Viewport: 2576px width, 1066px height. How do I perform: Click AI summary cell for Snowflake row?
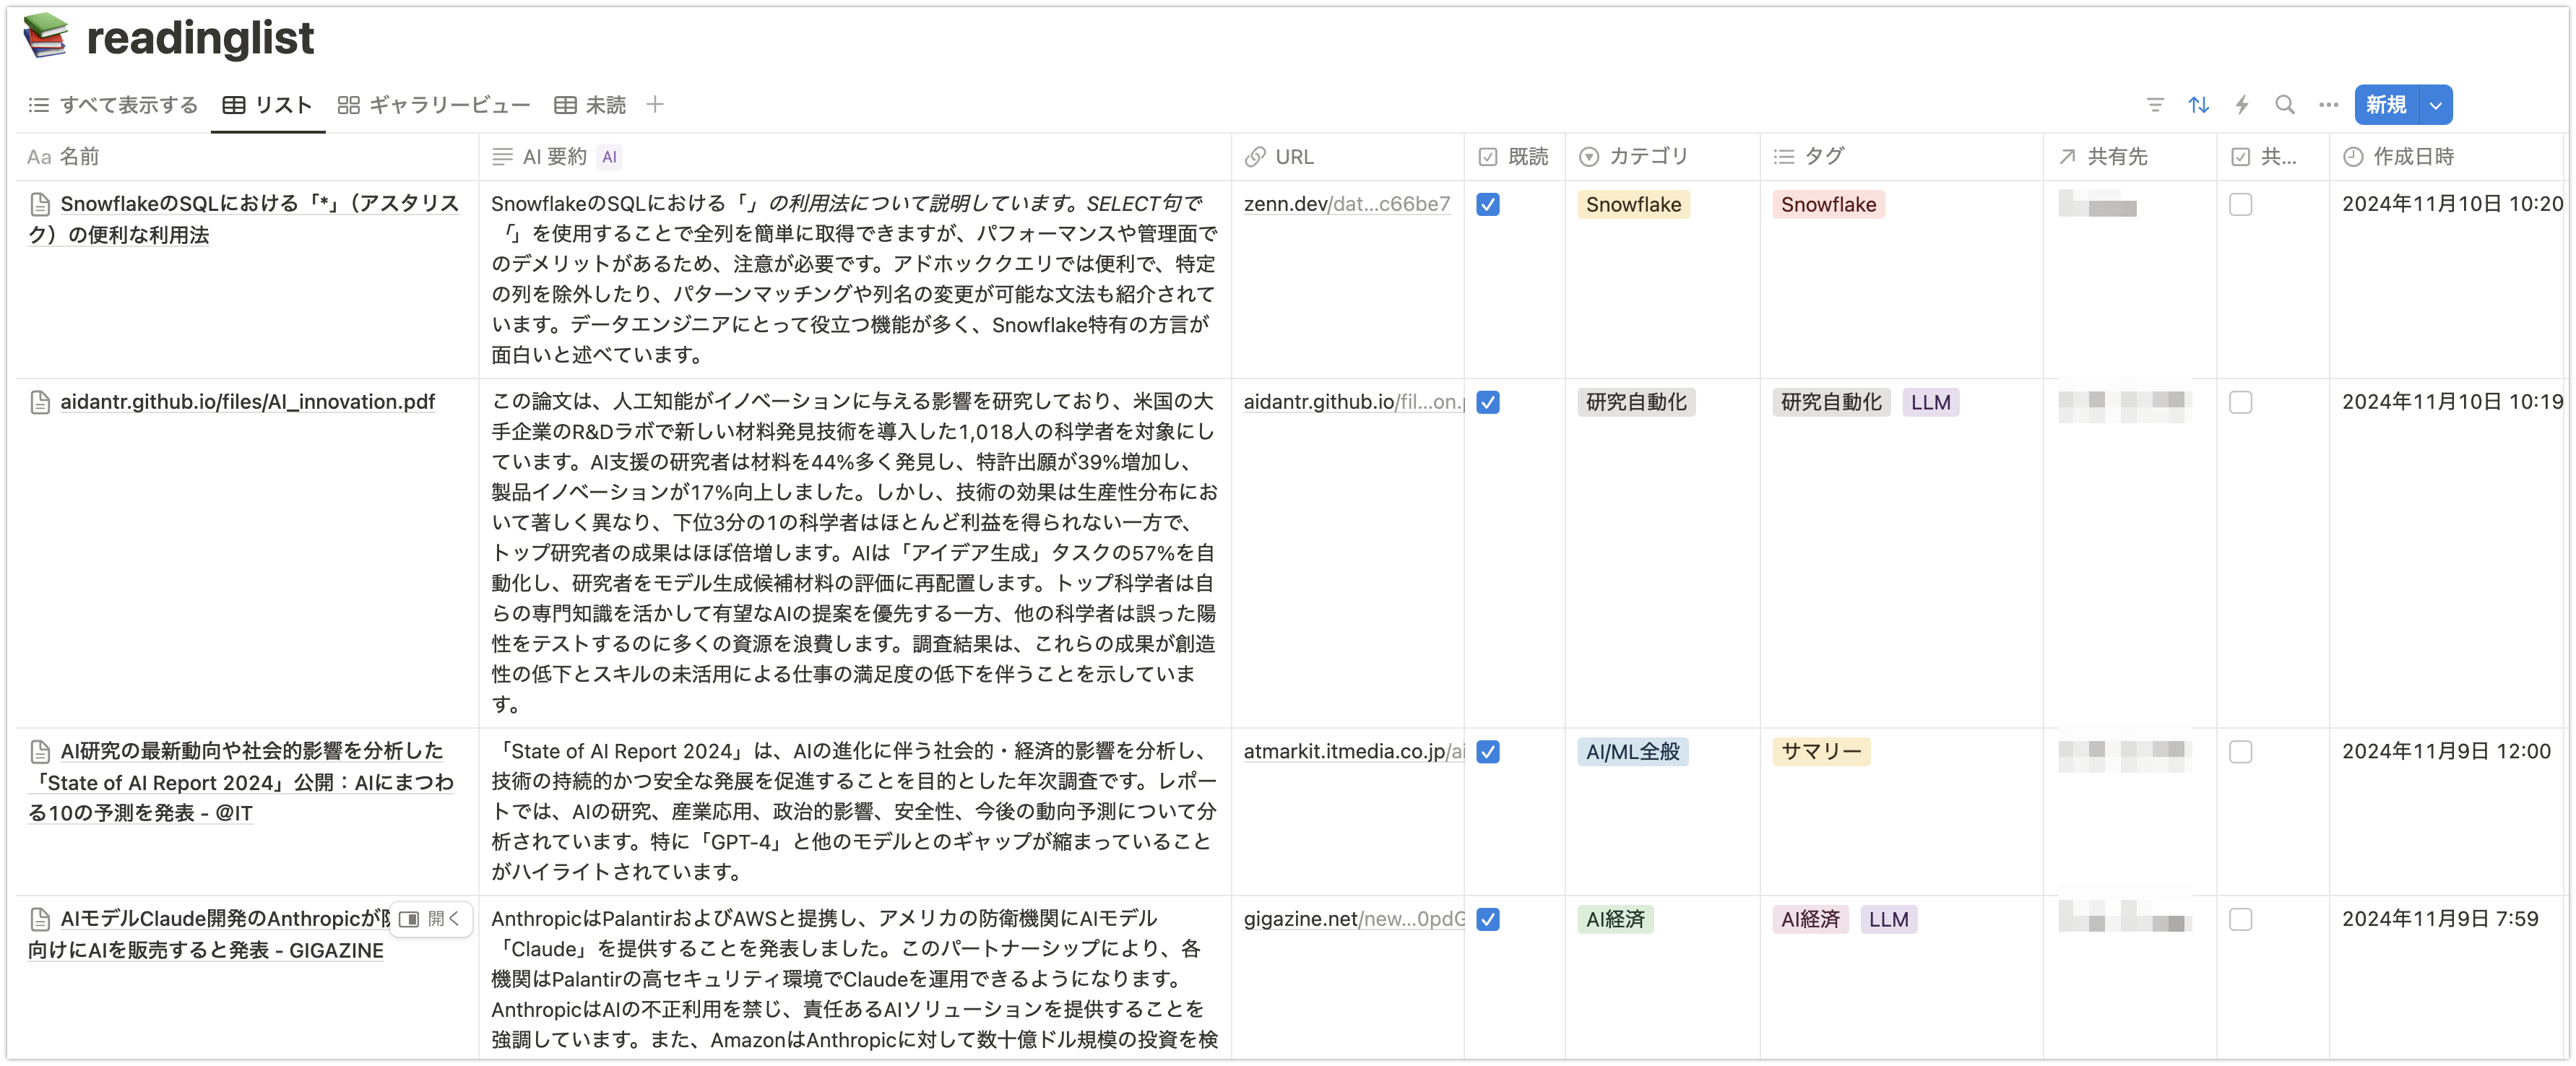point(855,279)
